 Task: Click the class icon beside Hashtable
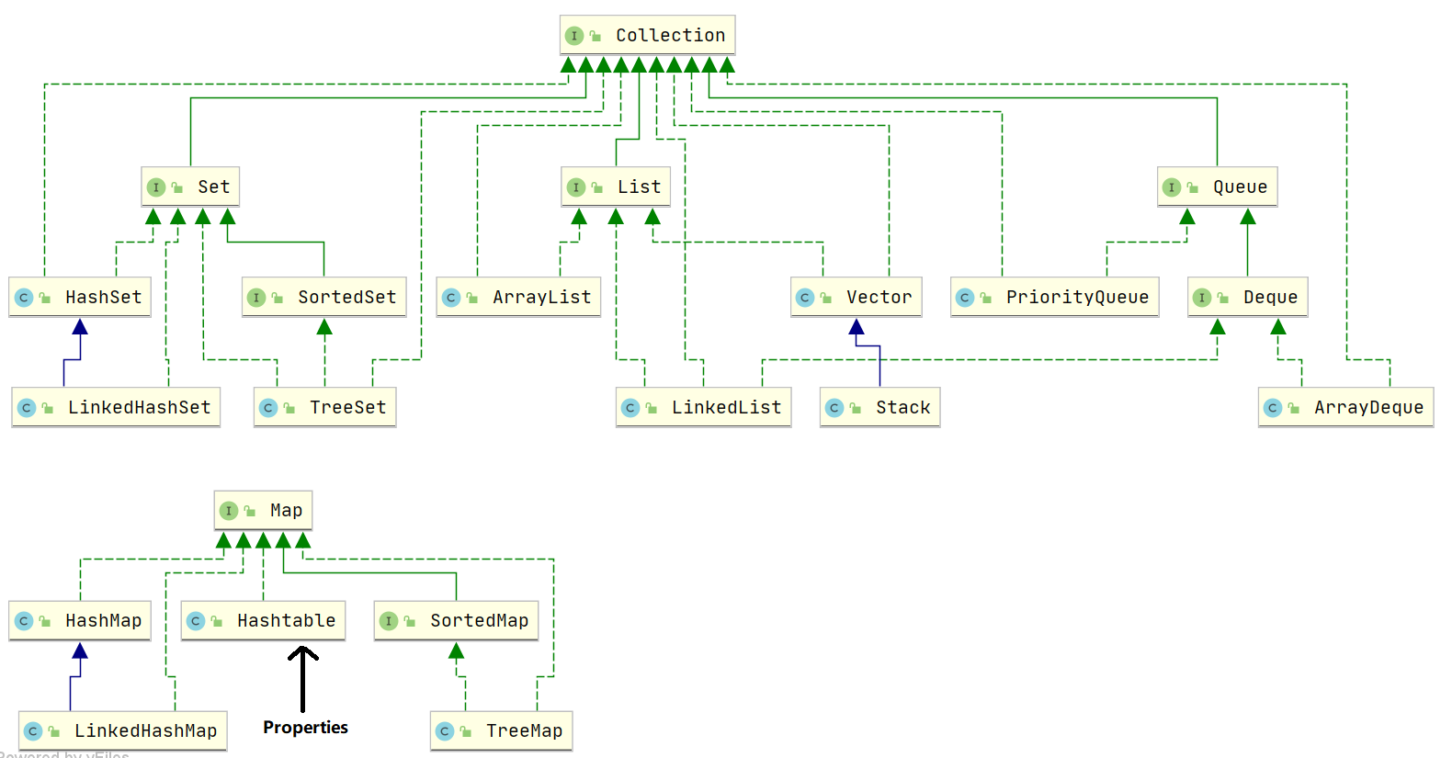[x=196, y=621]
